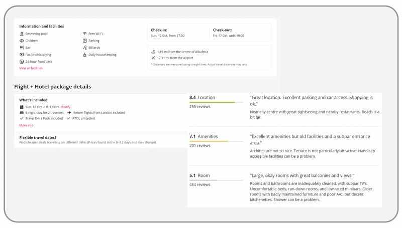Click the Daily housekeeping icon
The height and width of the screenshot is (228, 402).
coord(85,55)
